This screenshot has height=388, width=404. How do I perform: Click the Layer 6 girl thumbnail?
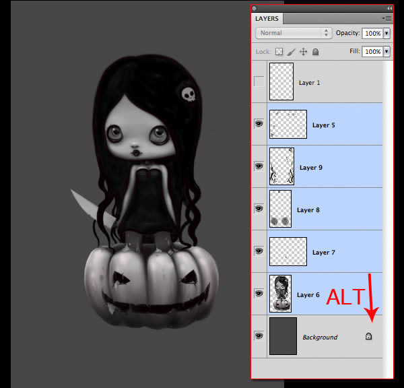coord(280,294)
